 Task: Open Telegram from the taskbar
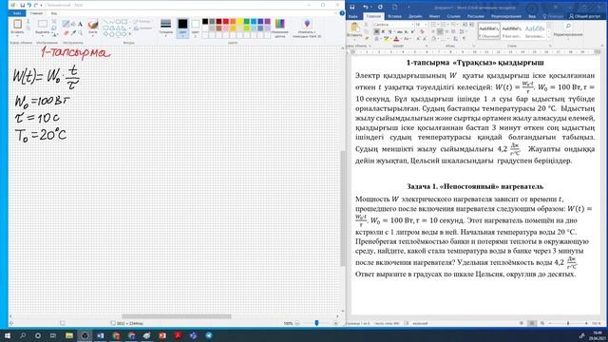(209, 335)
